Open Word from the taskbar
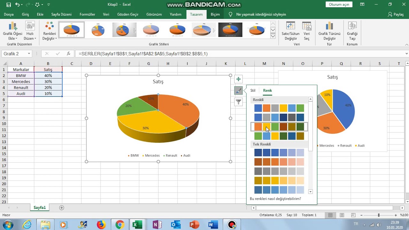Image resolution: width=409 pixels, height=230 pixels. [x=212, y=225]
